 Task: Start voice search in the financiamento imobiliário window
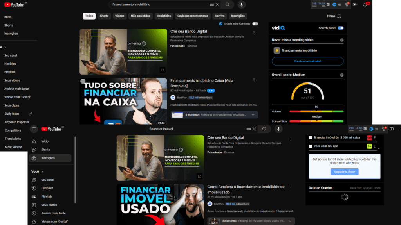[x=241, y=5]
